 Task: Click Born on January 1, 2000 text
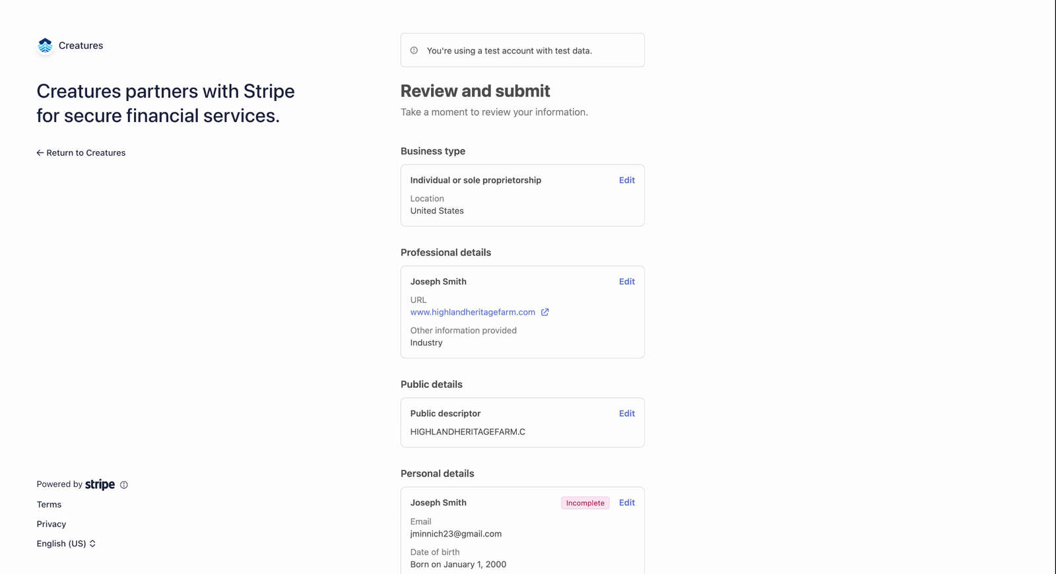[458, 565]
